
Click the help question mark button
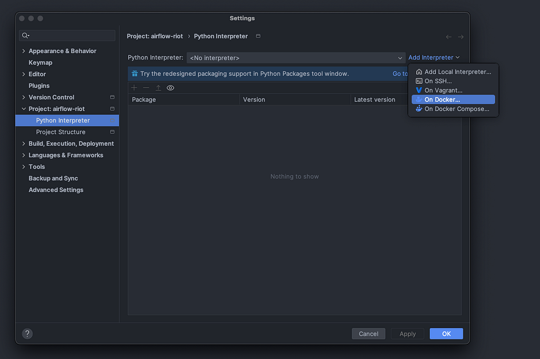[27, 334]
